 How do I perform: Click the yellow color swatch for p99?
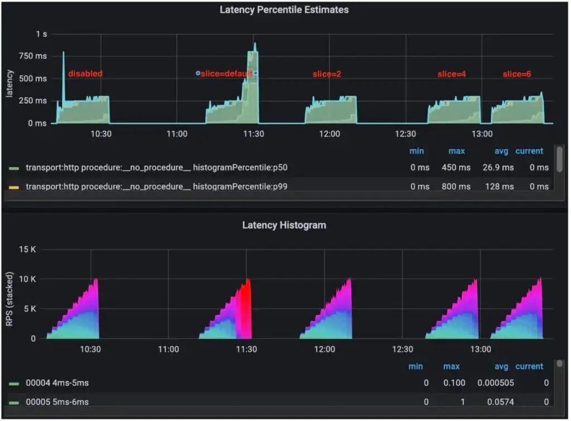pyautogui.click(x=14, y=187)
